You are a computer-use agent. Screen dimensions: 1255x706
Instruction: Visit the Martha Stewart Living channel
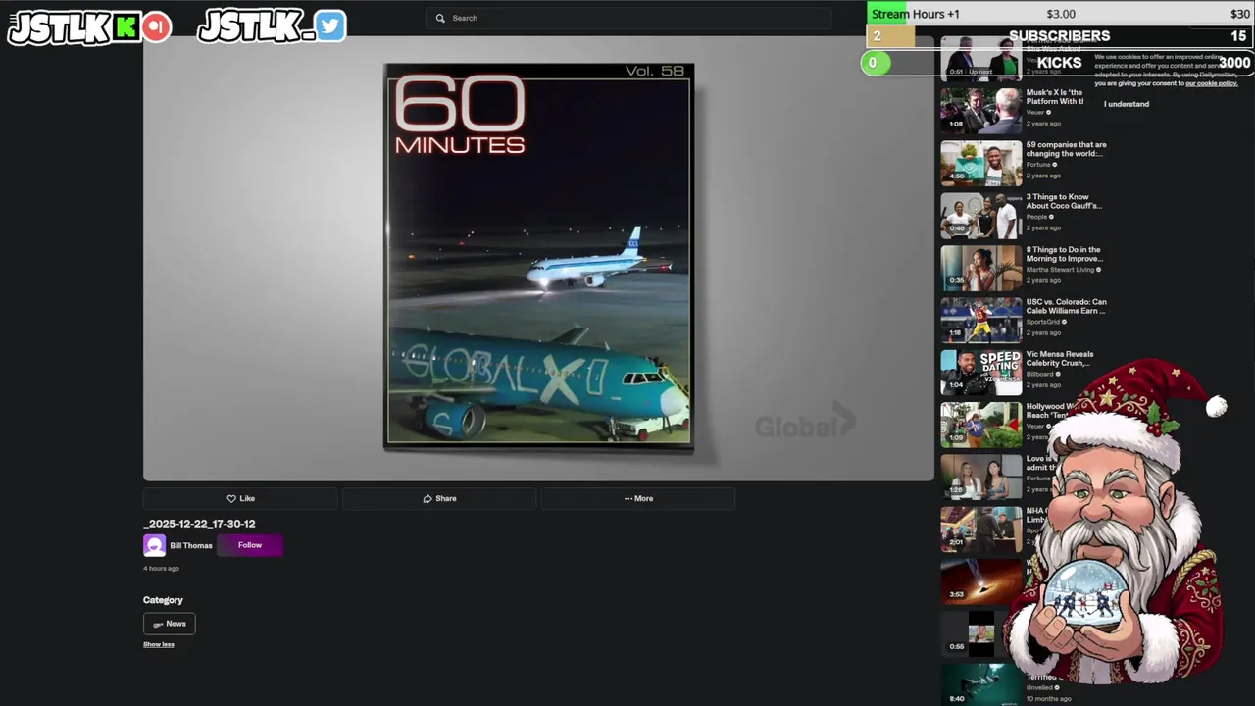tap(1060, 270)
